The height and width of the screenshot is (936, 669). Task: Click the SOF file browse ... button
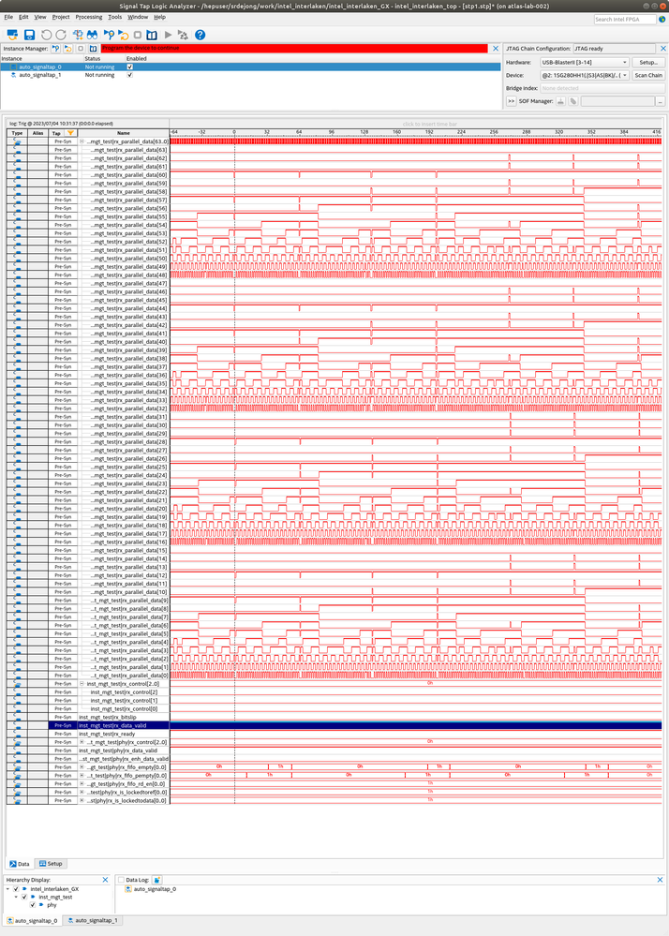point(660,101)
